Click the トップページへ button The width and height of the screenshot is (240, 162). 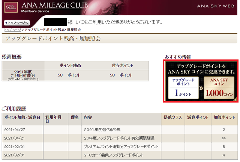(x=17, y=23)
